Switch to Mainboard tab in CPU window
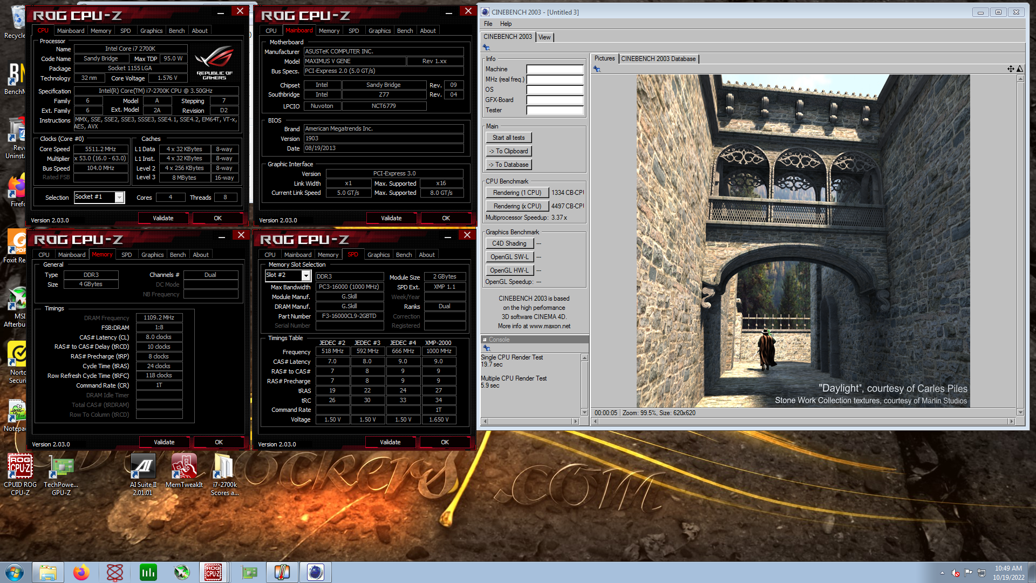Image resolution: width=1036 pixels, height=583 pixels. click(x=71, y=31)
